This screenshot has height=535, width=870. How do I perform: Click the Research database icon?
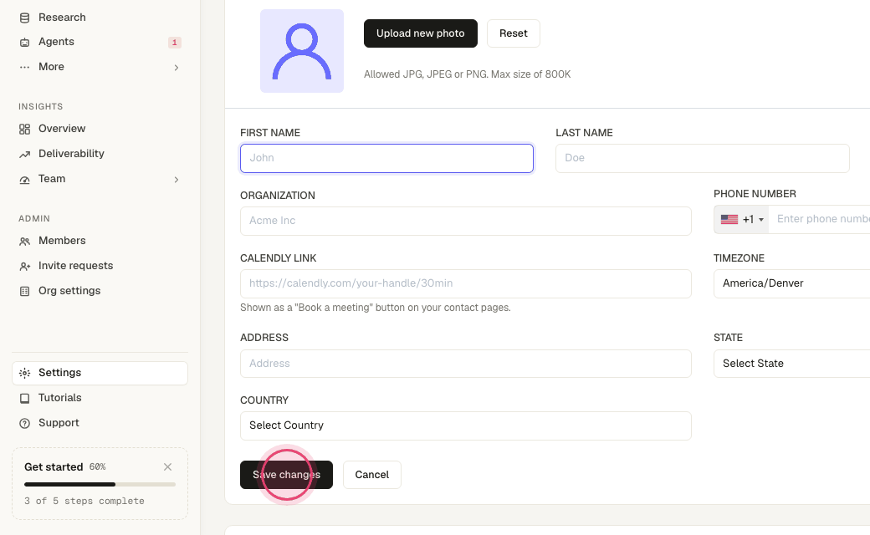[24, 18]
